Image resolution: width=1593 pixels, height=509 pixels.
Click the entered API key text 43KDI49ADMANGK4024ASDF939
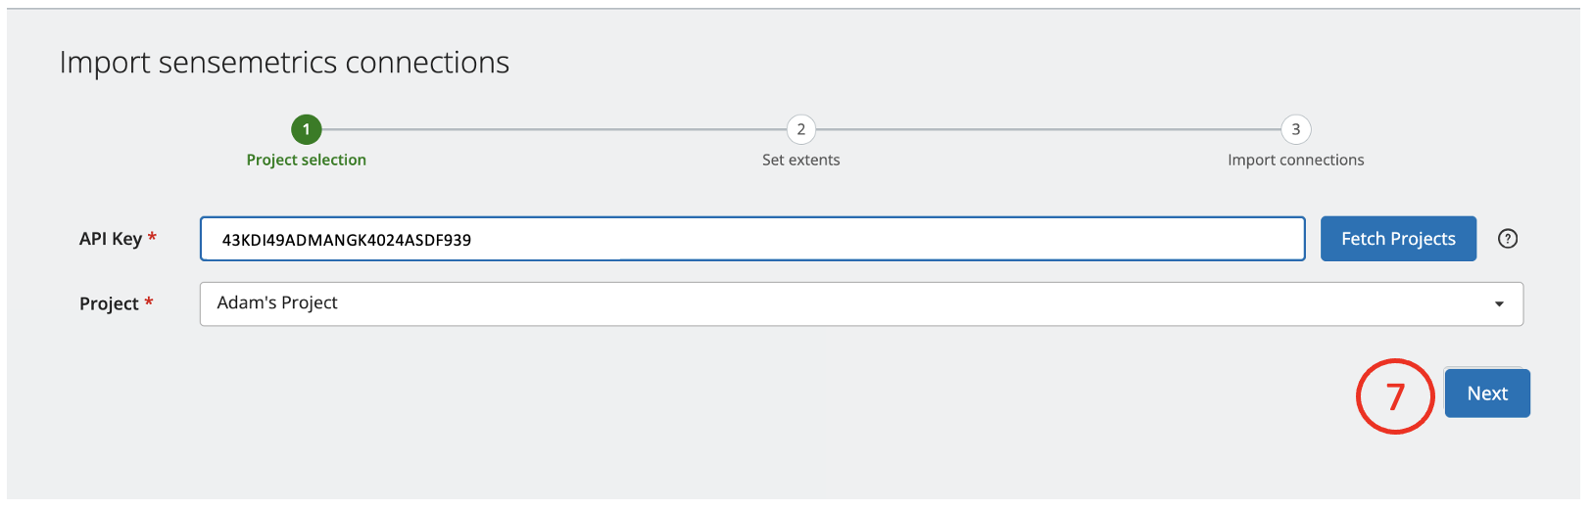tap(347, 240)
